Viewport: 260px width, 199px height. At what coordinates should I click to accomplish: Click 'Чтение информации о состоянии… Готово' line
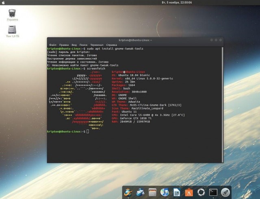coord(78,62)
